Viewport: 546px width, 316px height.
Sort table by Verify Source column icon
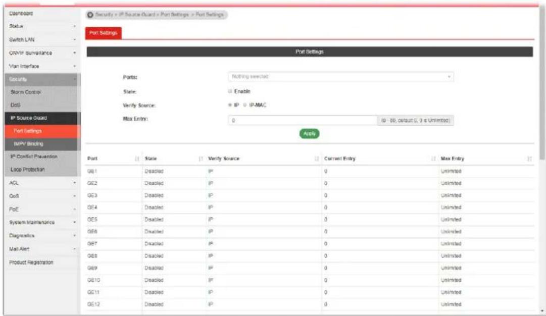[x=317, y=159]
